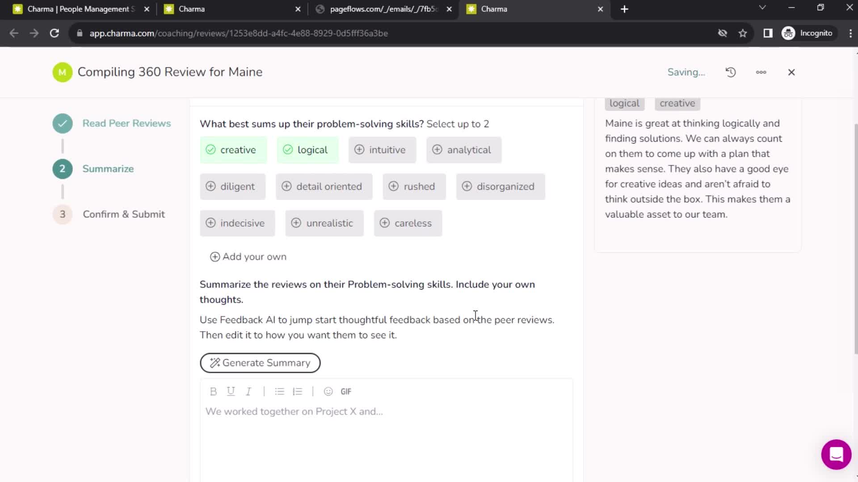Click the Add your own tag button
The image size is (858, 482).
[x=248, y=256]
